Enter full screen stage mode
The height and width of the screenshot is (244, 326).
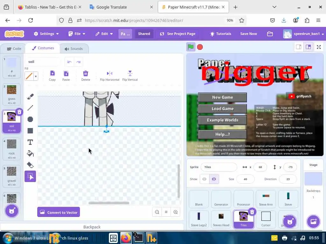pos(319,47)
